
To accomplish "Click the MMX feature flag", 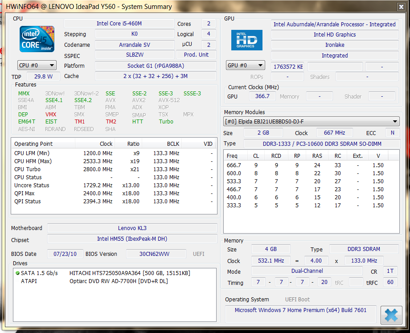I will tap(24, 93).
